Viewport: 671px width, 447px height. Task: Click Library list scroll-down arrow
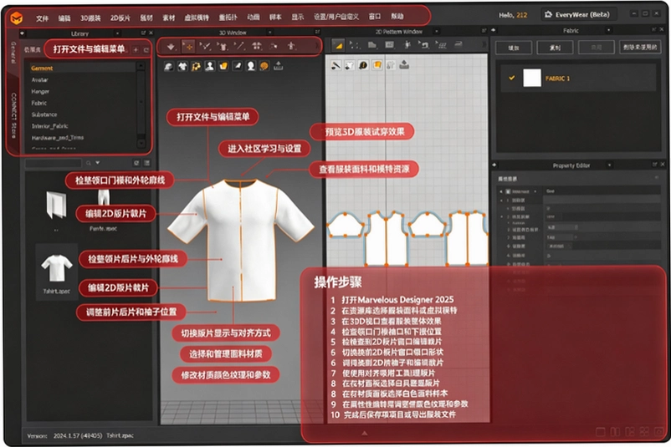click(x=141, y=143)
